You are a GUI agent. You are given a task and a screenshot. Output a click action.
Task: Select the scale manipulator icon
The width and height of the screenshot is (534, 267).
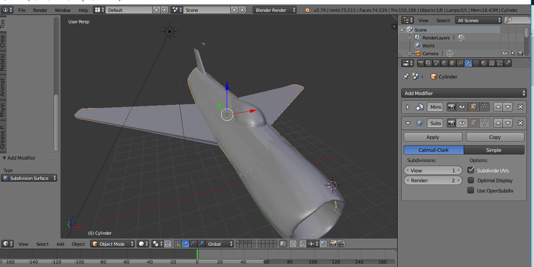point(201,244)
